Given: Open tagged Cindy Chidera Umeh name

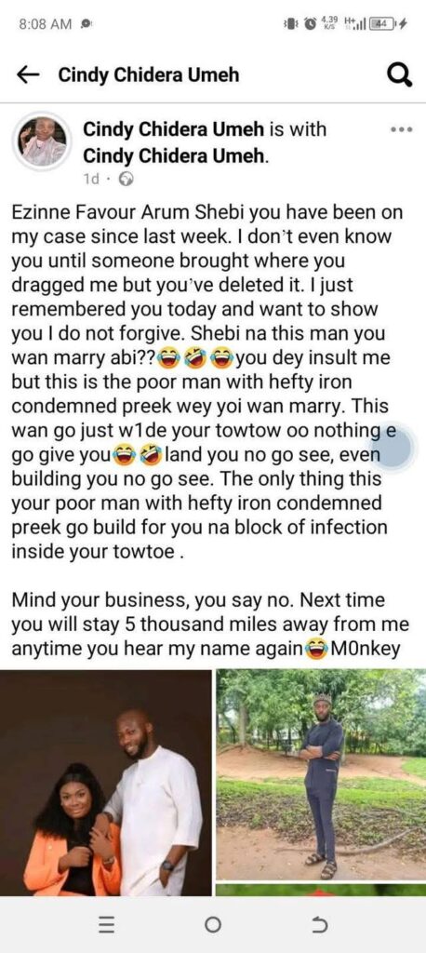Looking at the screenshot, I should tap(174, 155).
